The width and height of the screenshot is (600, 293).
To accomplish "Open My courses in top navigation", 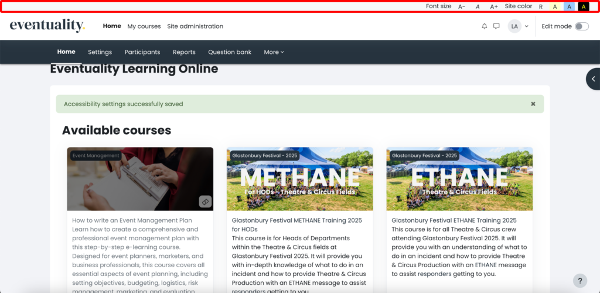I will point(144,26).
